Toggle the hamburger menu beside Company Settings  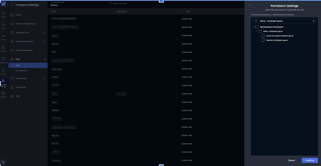pos(12,5)
